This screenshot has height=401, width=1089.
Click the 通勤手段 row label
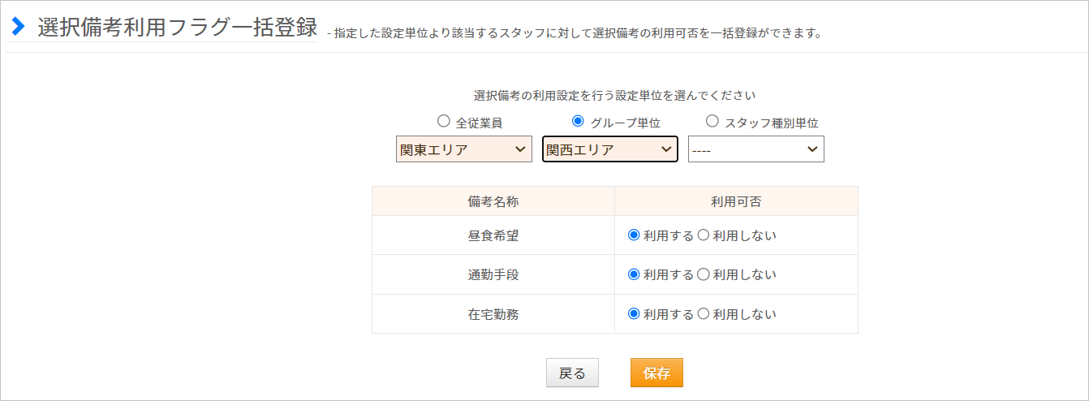point(493,275)
